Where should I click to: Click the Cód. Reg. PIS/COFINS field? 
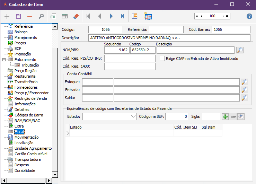130,59
